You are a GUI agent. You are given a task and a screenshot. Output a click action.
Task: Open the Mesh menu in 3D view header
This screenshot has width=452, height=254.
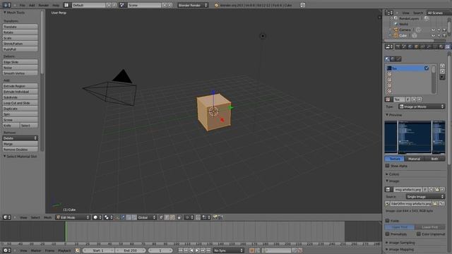(x=47, y=217)
